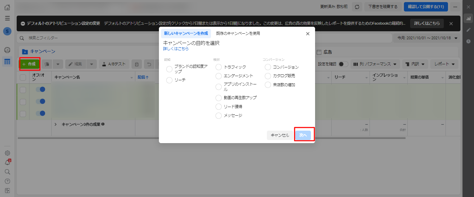Click the green 作成 button
This screenshot has width=474, height=197.
pos(29,64)
